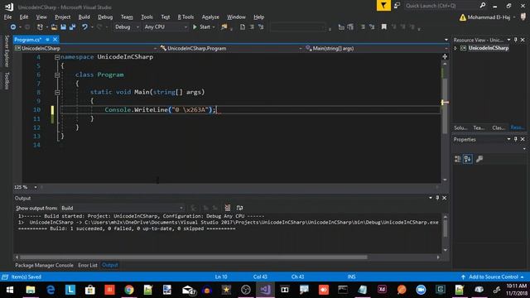Close the Output panel
Viewport: 530px width, 298px height.
[x=445, y=198]
